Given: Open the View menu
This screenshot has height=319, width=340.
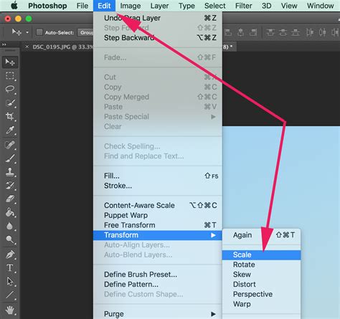Looking at the screenshot, I should tap(289, 6).
